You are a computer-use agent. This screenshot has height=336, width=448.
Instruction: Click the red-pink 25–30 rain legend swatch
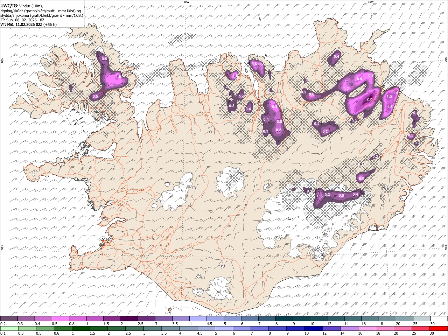click(421, 328)
